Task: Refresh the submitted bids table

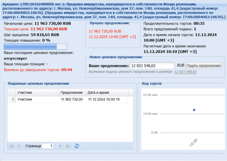Action: coord(76,146)
